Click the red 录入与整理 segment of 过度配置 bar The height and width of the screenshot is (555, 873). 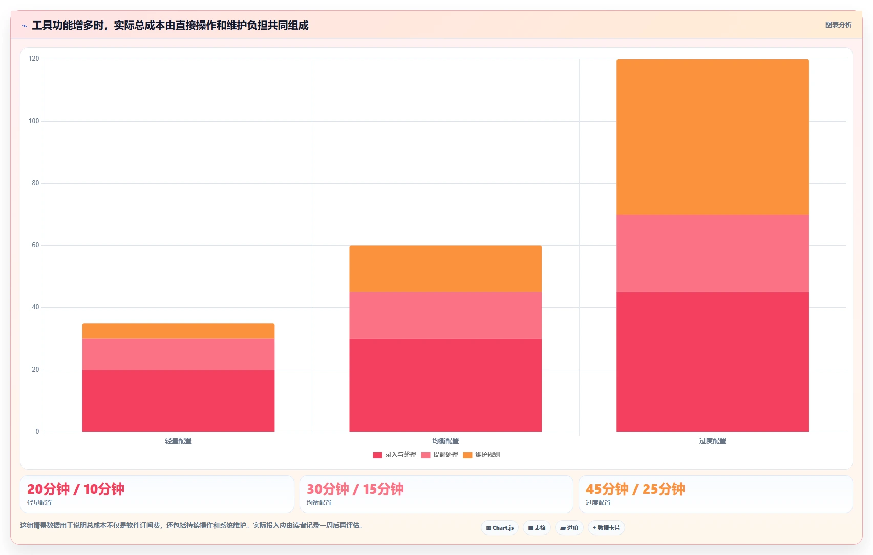713,362
